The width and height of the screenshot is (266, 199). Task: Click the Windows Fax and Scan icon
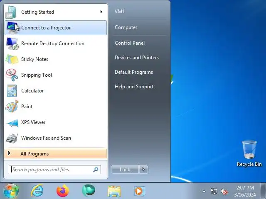12,138
